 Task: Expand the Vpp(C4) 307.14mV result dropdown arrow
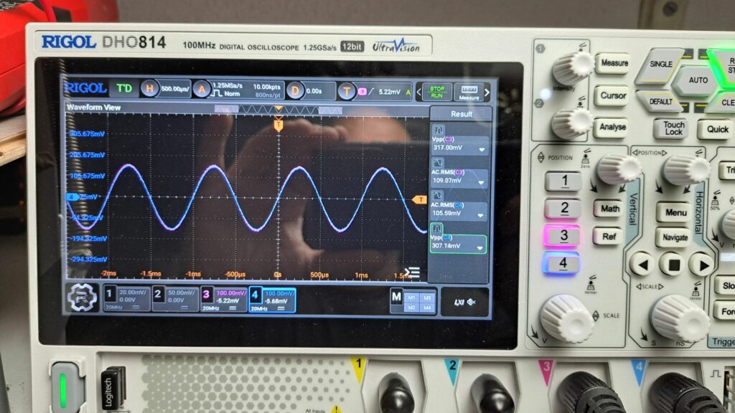click(479, 247)
